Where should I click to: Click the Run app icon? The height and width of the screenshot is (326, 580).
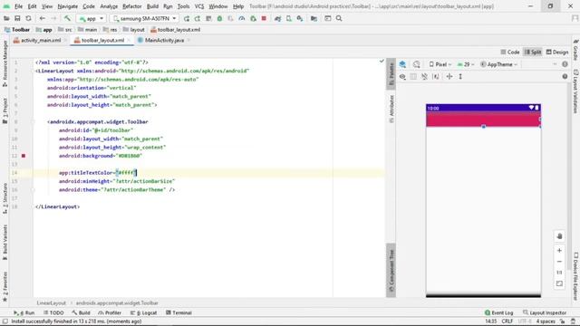tap(187, 18)
